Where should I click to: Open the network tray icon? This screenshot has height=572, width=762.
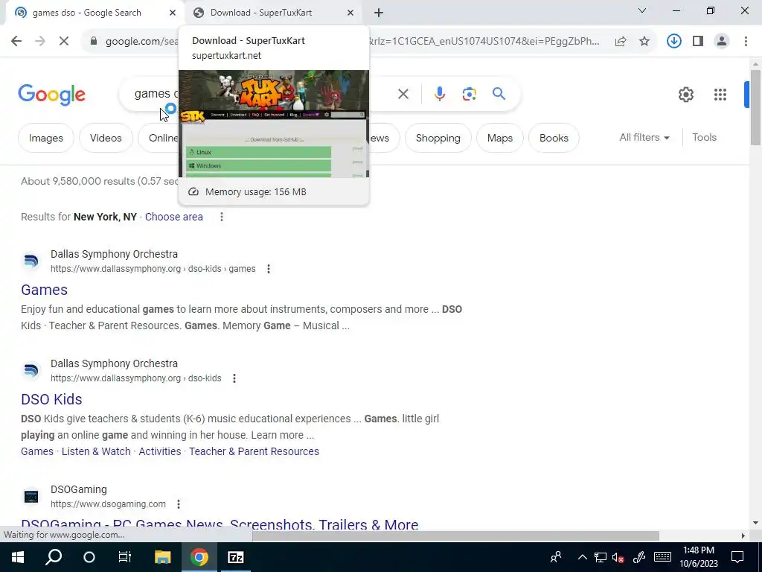pos(601,557)
